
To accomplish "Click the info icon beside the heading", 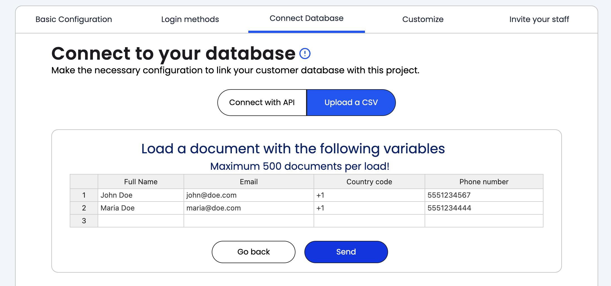I will [305, 54].
